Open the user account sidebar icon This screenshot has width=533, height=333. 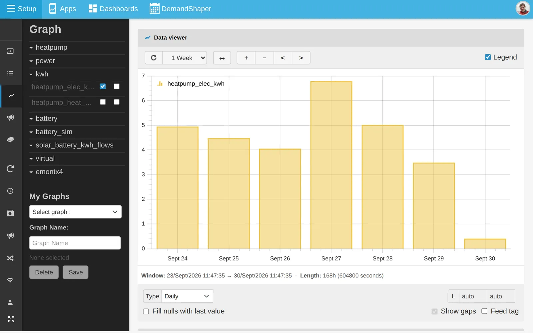10,302
